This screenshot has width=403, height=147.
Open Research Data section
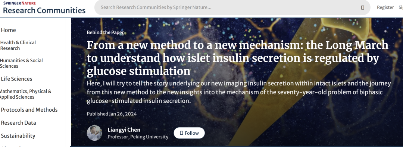tap(19, 123)
